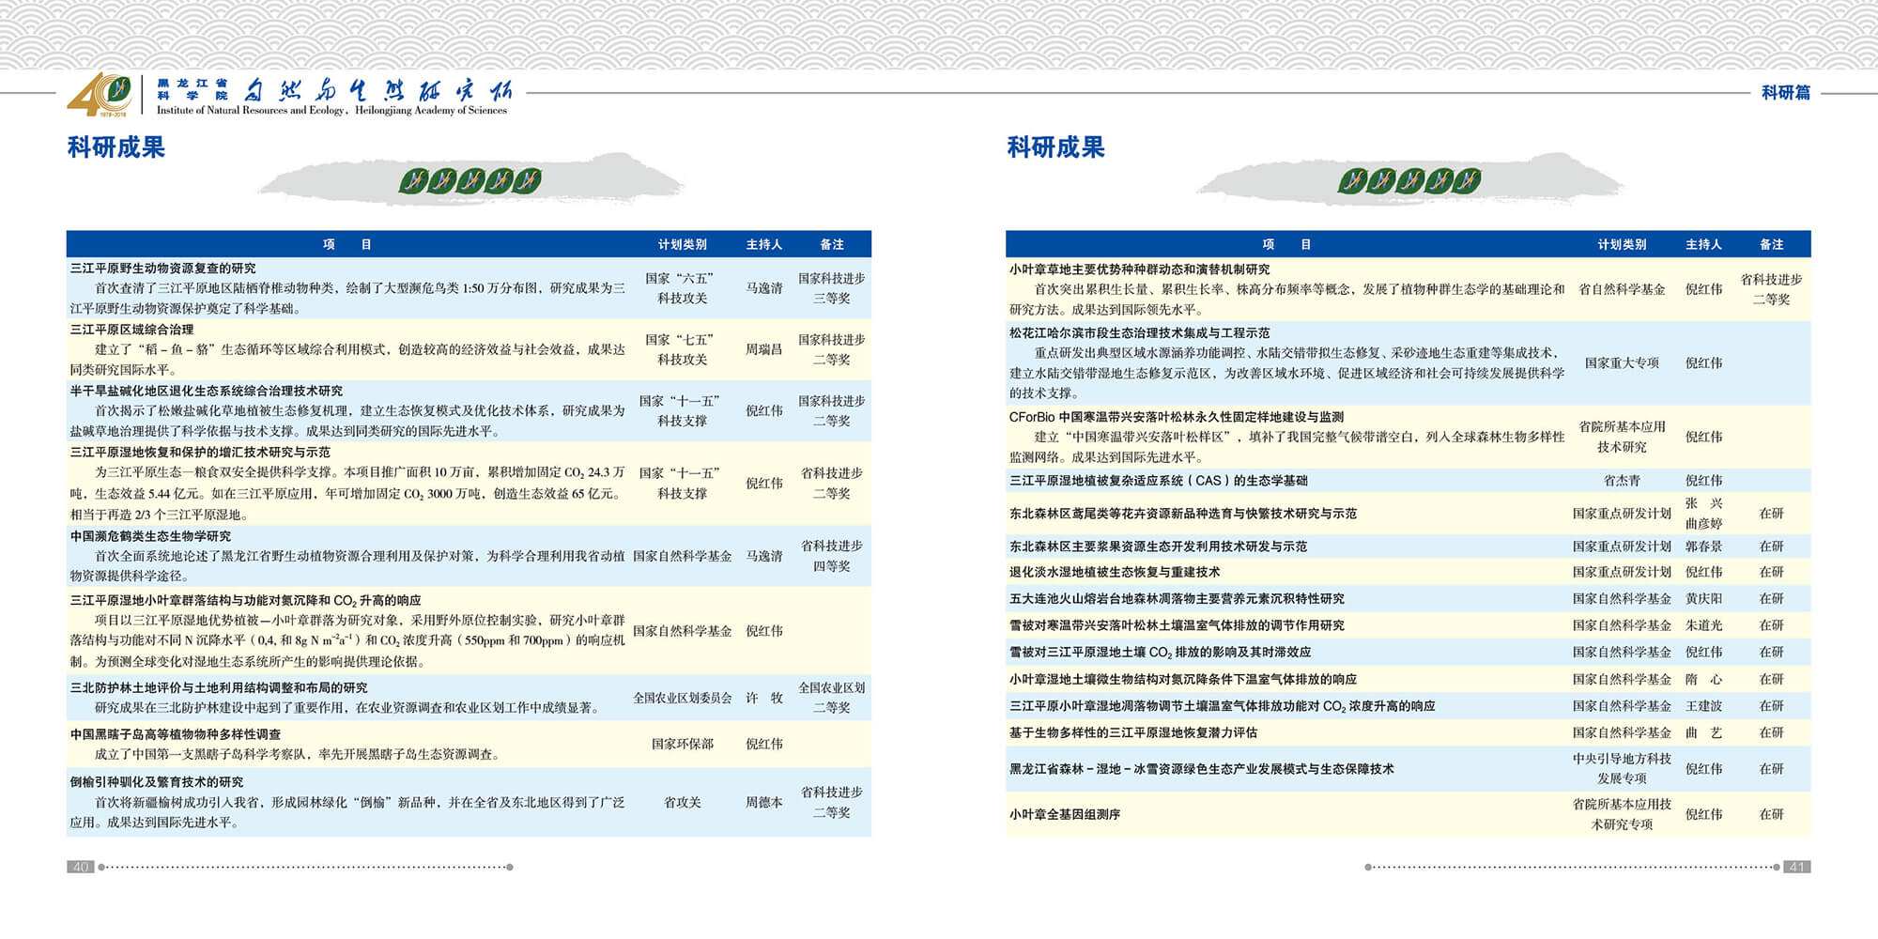Click host name '周德本'
The height and width of the screenshot is (939, 1878).
pyautogui.click(x=763, y=802)
